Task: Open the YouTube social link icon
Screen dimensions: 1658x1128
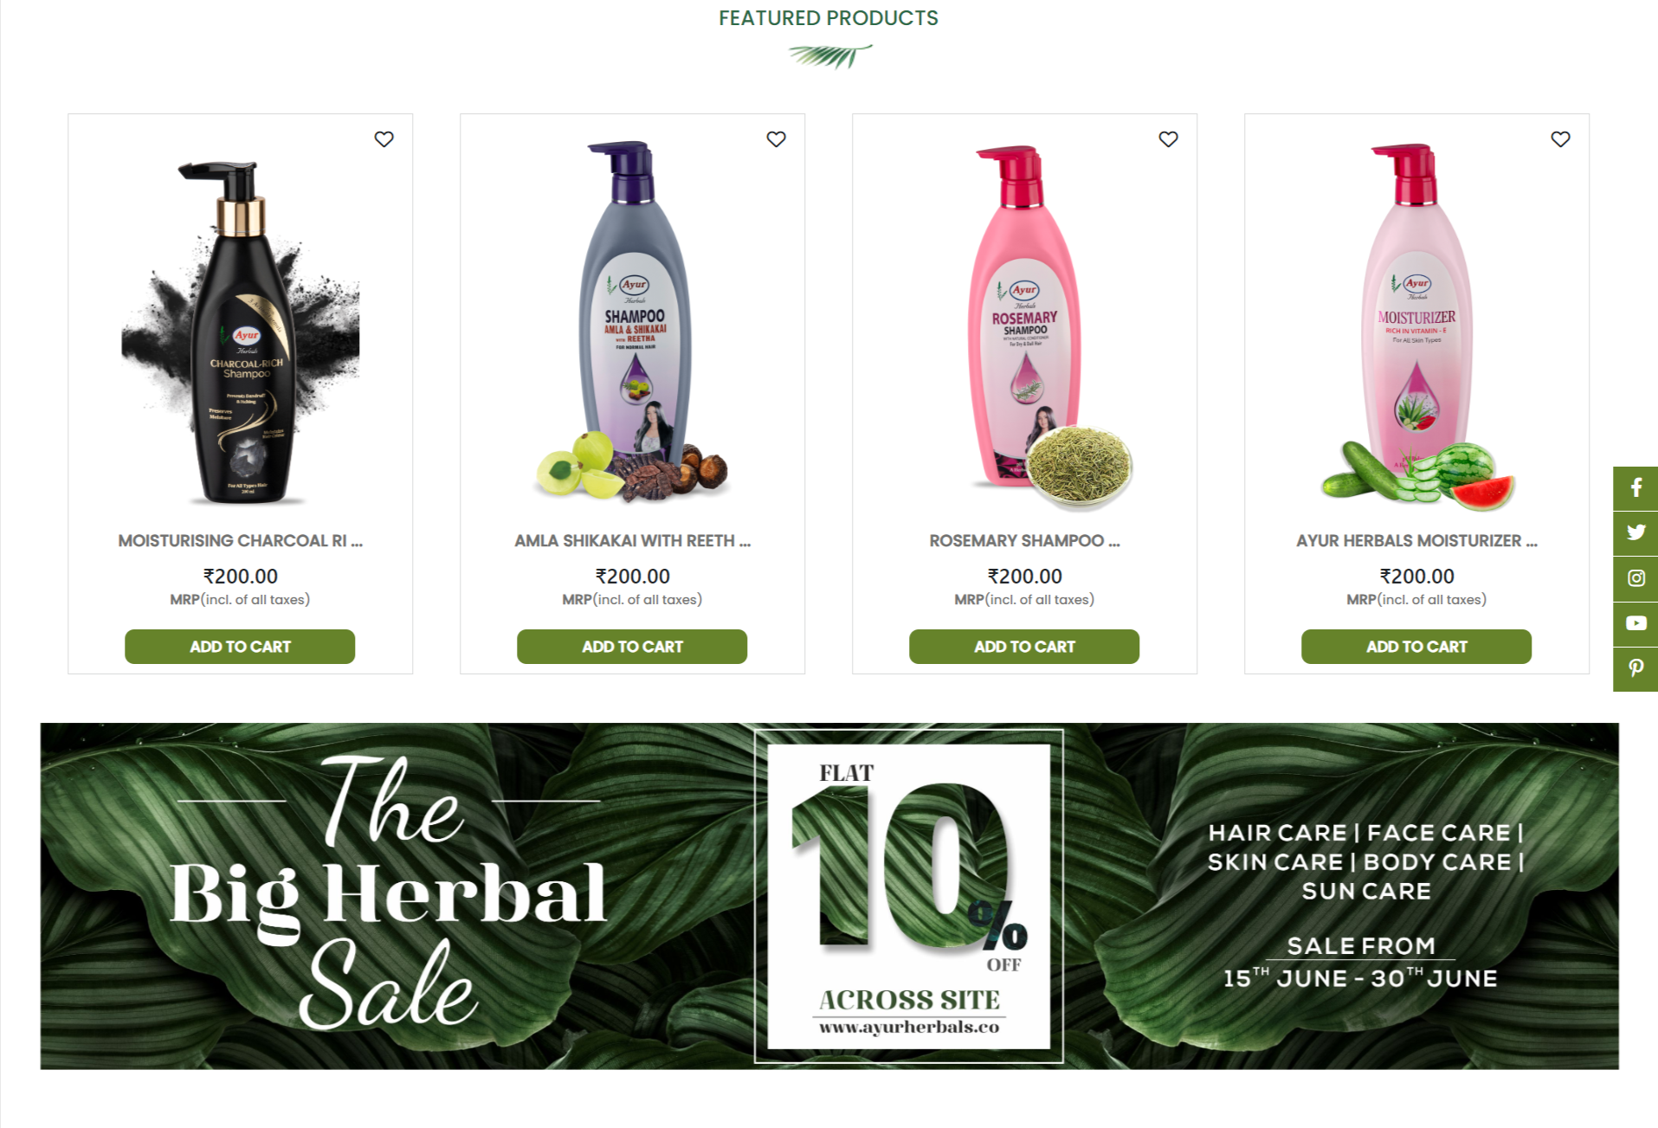Action: (1635, 623)
